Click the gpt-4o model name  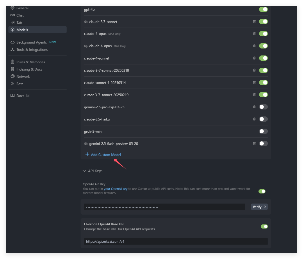pos(89,10)
